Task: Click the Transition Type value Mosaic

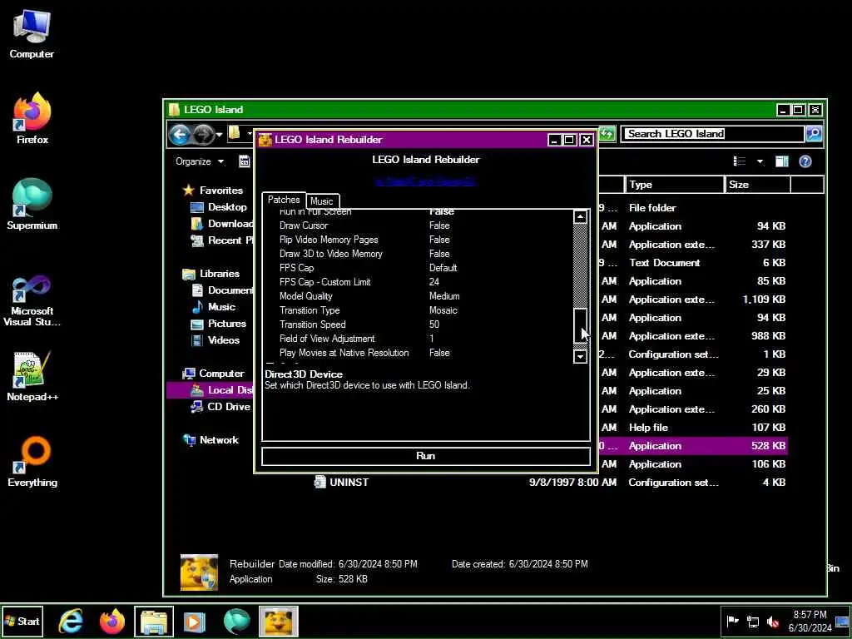Action: click(443, 310)
